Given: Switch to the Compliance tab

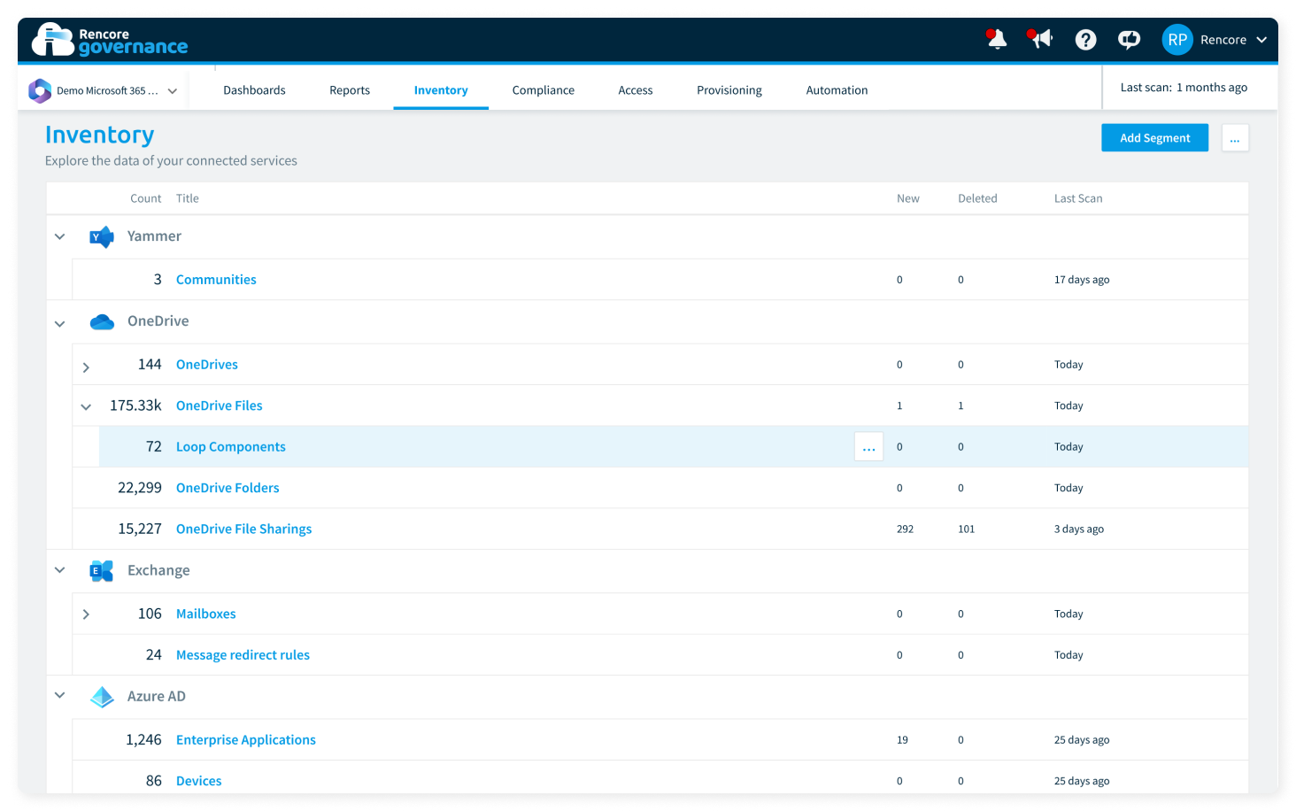Looking at the screenshot, I should click(544, 90).
